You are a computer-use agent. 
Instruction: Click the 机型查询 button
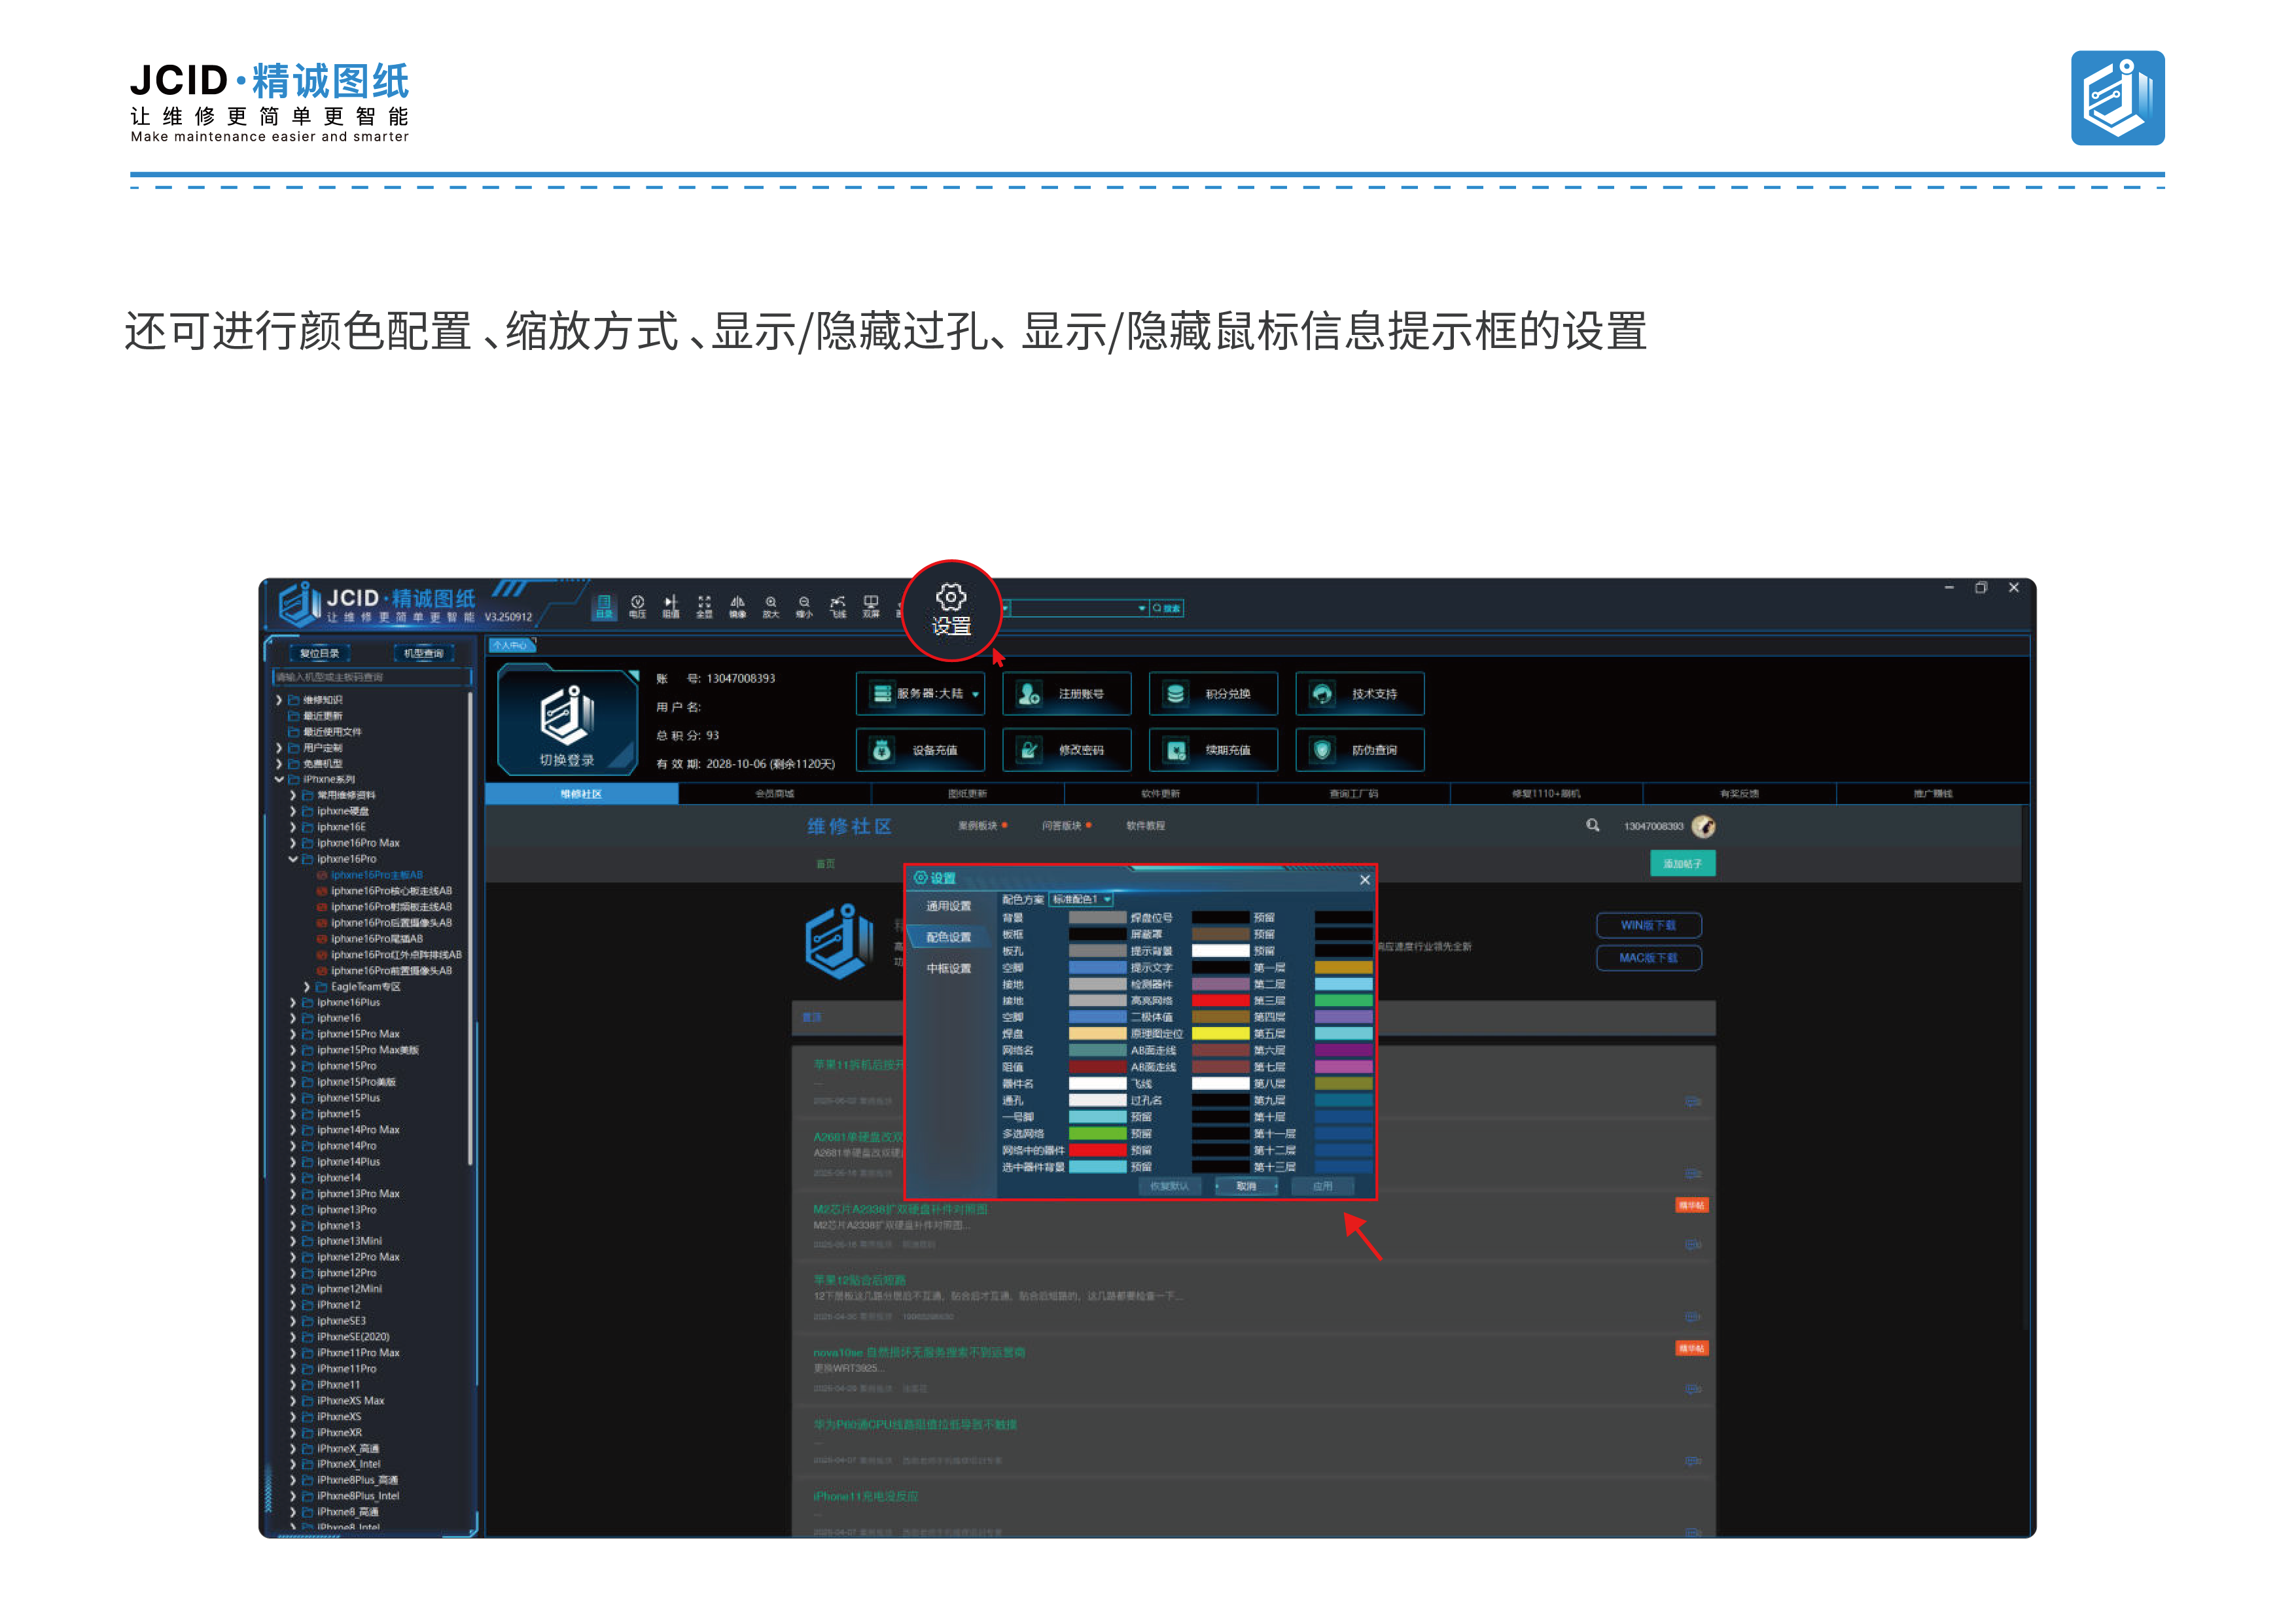click(x=424, y=653)
